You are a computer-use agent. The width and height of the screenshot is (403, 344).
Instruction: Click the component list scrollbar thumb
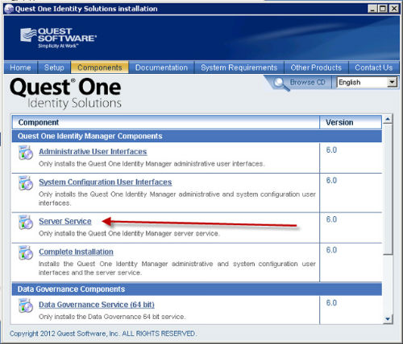(388, 189)
